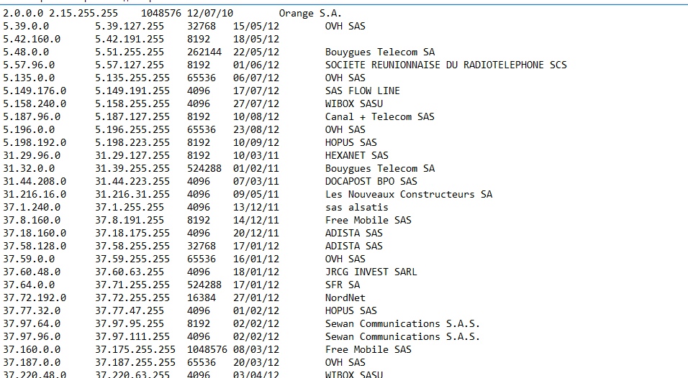This screenshot has height=378, width=688.
Task: Select the count 16384
Action: point(202,298)
